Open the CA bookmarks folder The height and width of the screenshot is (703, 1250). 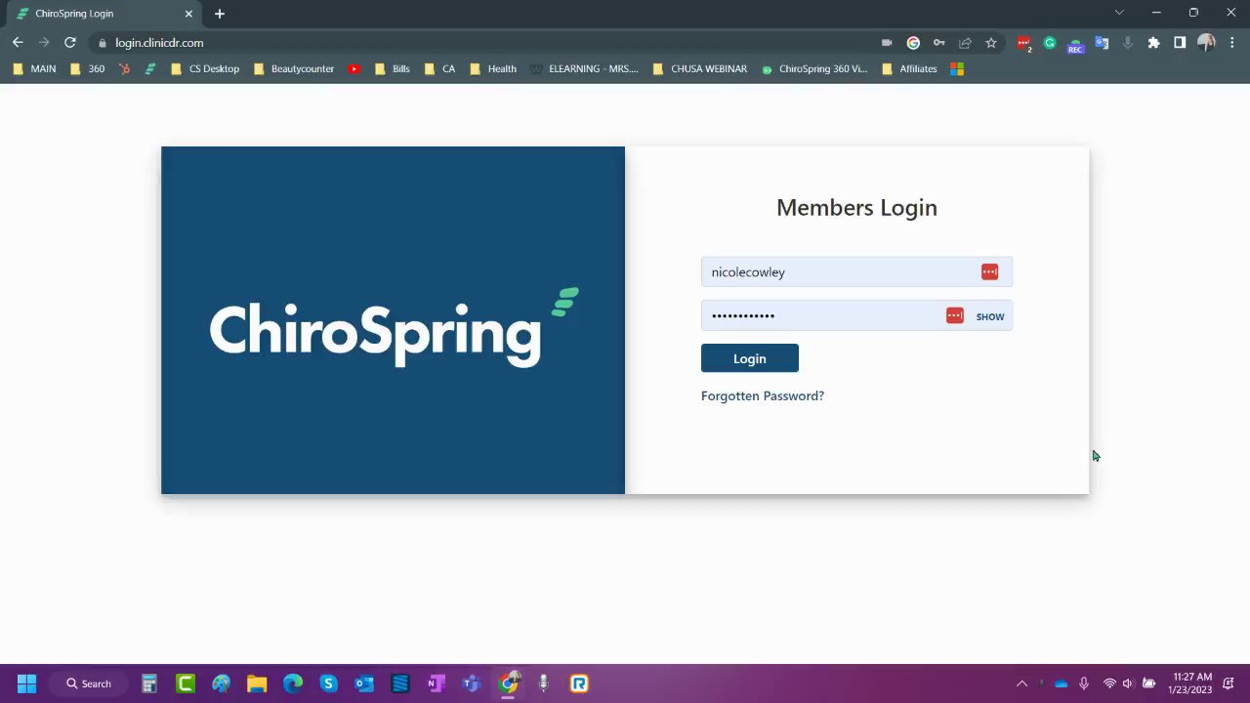point(439,69)
